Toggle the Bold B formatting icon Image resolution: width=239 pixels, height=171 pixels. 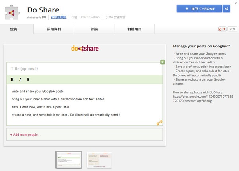(12, 79)
